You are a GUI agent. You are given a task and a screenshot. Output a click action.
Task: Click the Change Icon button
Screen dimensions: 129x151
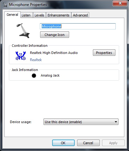click(55, 35)
